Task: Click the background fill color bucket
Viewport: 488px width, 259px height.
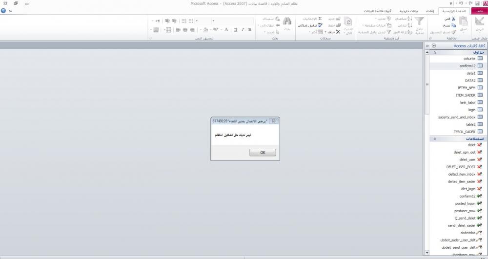Action: click(x=206, y=30)
